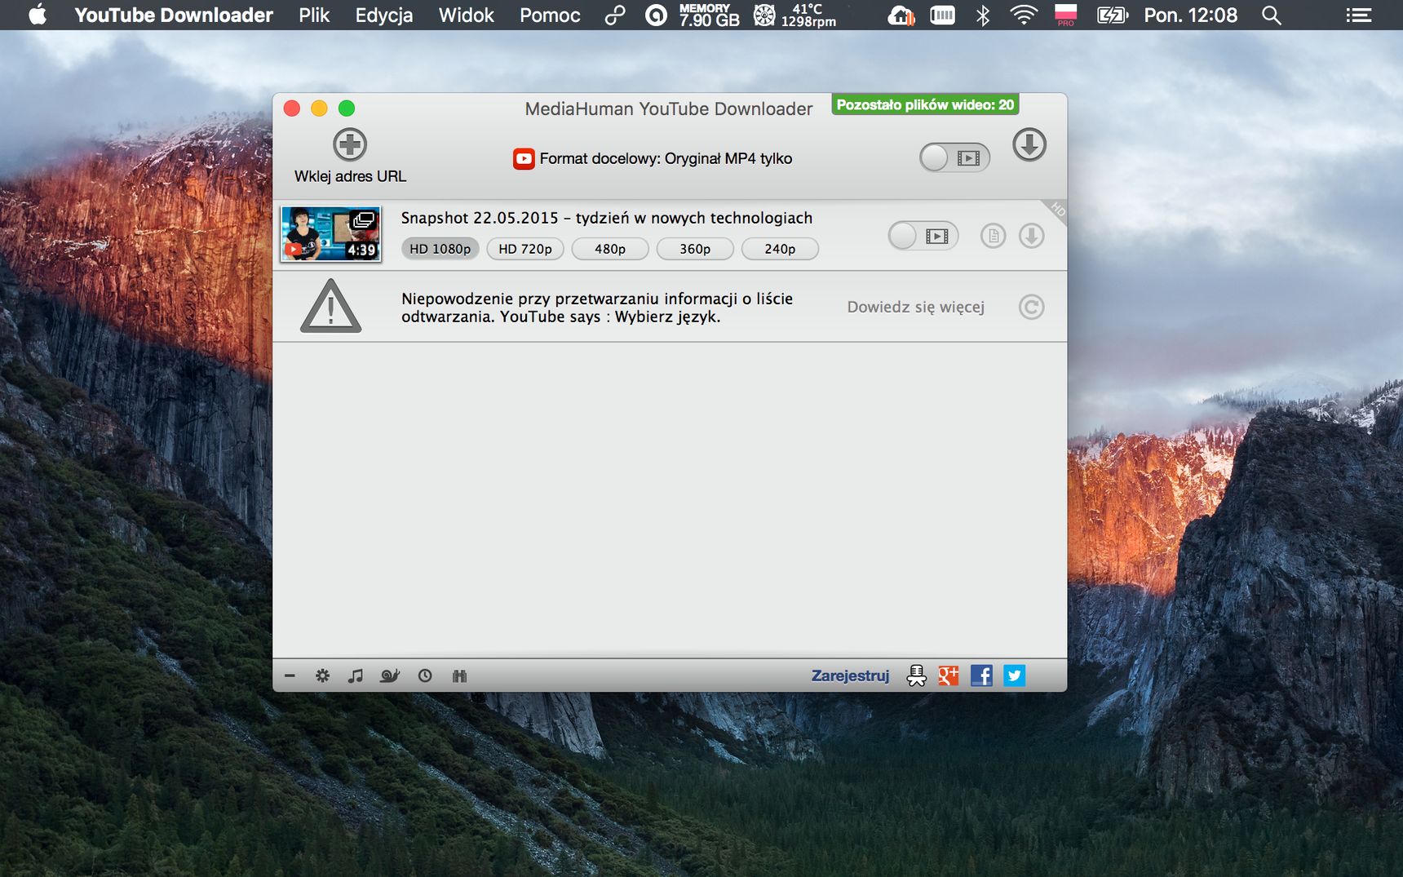The height and width of the screenshot is (877, 1403).
Task: Open the YouTube Downloader app menu
Action: [x=174, y=15]
